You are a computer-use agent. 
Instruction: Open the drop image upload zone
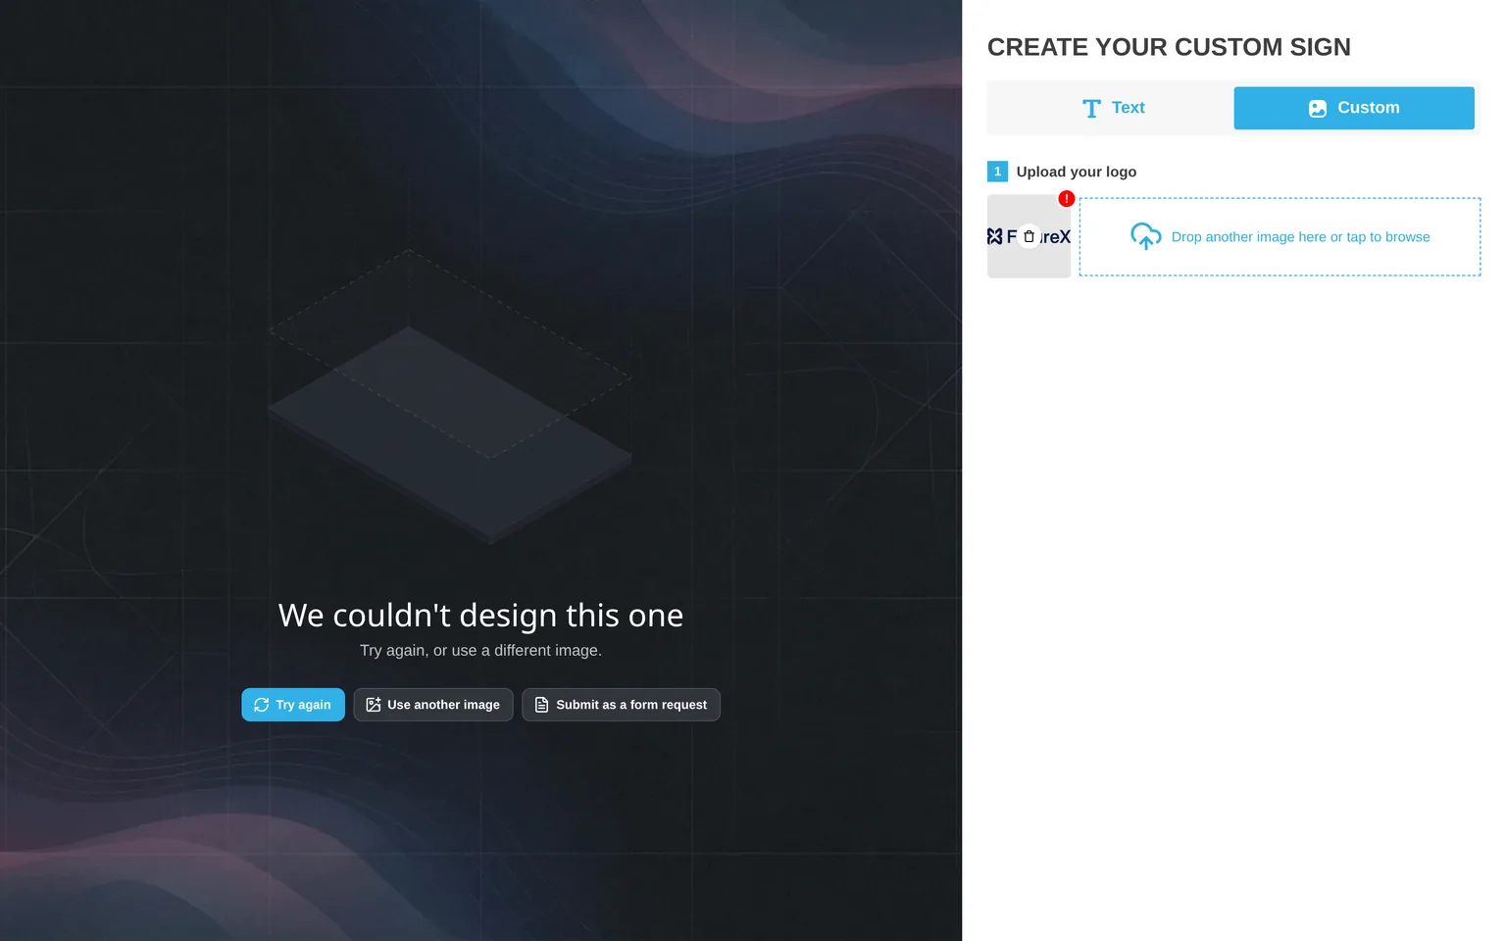pyautogui.click(x=1280, y=237)
